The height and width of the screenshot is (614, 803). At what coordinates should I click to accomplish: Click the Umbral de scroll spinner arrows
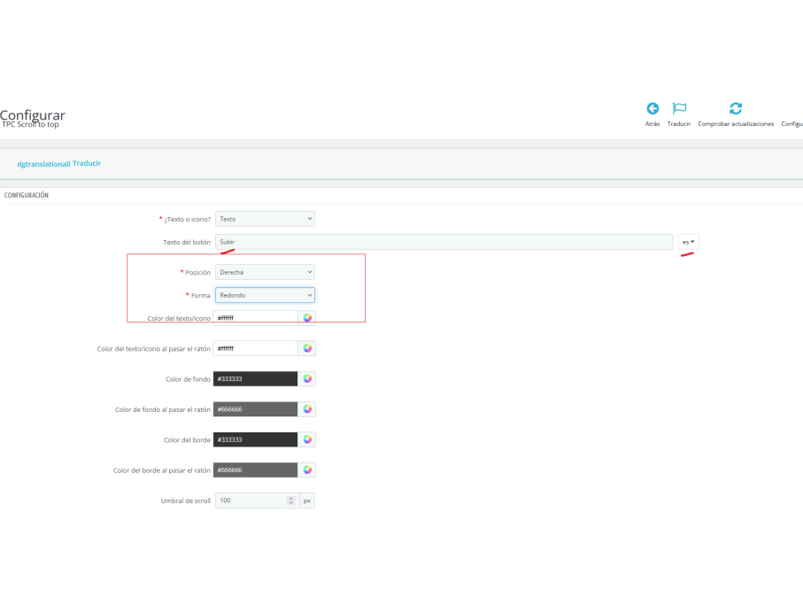tap(291, 501)
